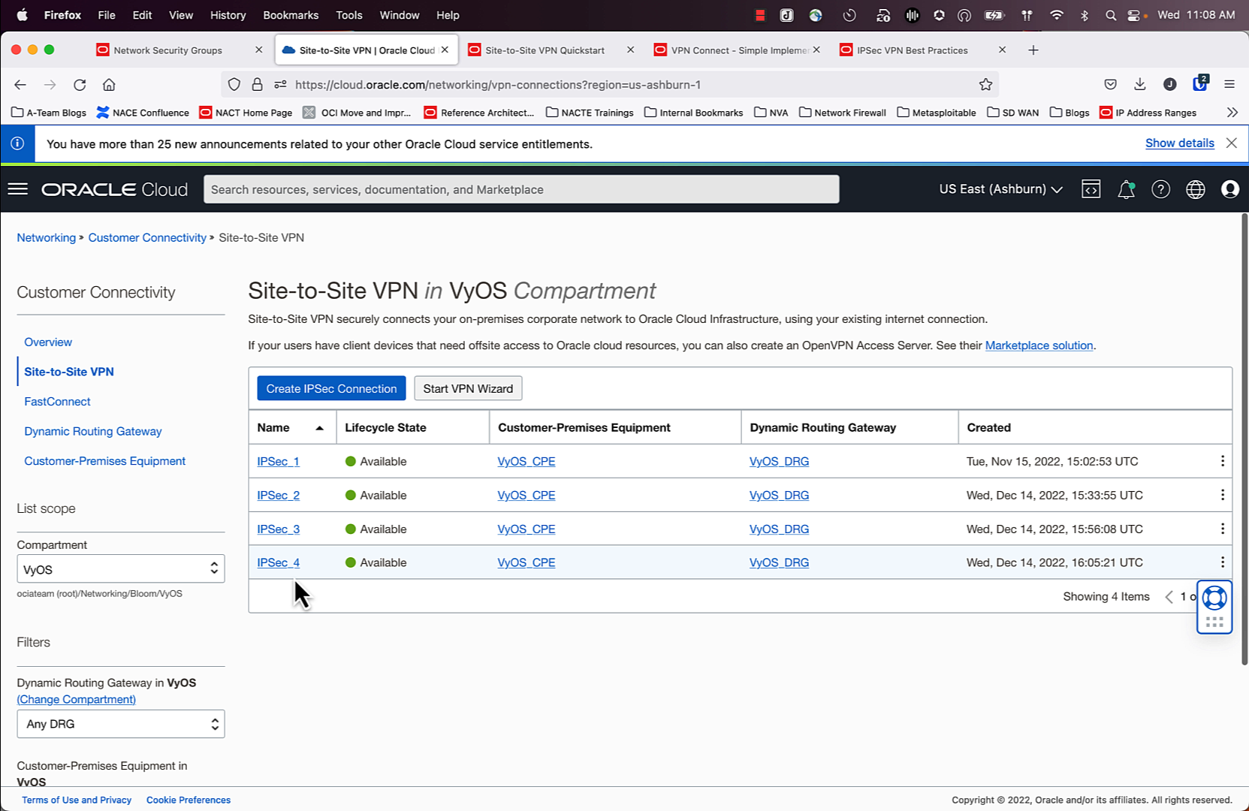This screenshot has height=811, width=1249.
Task: Sort table by Name column arrow
Action: pos(319,428)
